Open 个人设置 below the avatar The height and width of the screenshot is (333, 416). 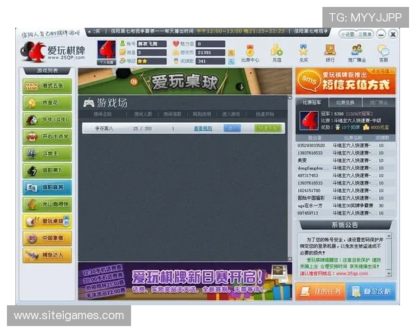(x=106, y=62)
